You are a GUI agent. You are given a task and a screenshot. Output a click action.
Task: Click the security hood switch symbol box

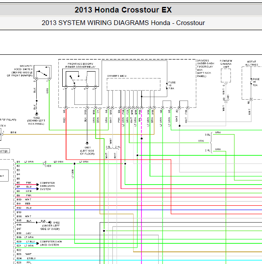(42, 72)
